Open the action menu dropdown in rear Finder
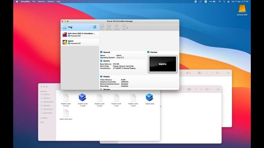Image resolution: width=264 pixels, height=148 pixels. 218,73
